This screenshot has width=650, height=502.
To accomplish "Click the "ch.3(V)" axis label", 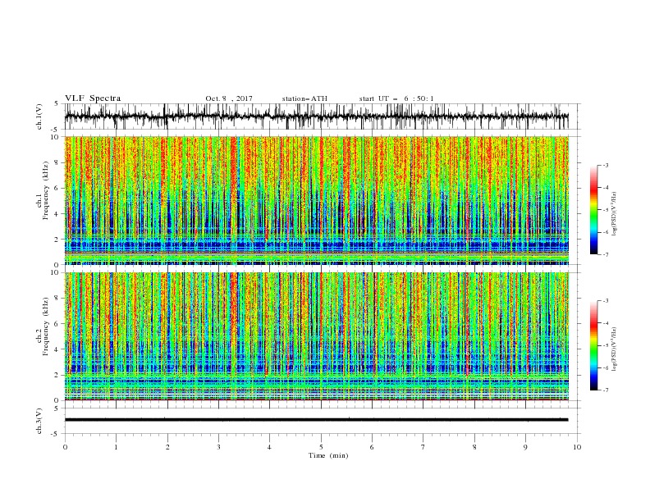I will [x=39, y=421].
